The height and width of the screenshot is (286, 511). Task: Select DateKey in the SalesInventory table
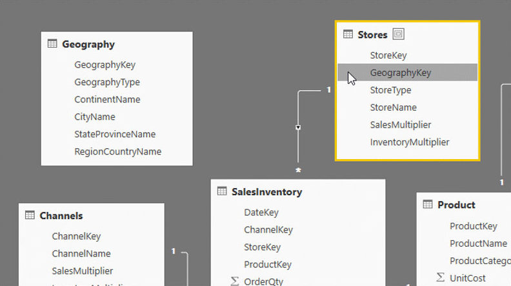(x=261, y=213)
